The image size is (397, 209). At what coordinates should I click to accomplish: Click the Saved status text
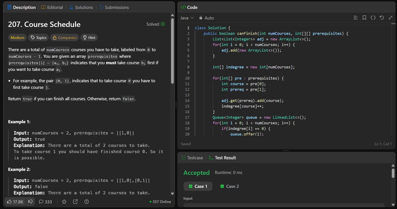[x=186, y=144]
